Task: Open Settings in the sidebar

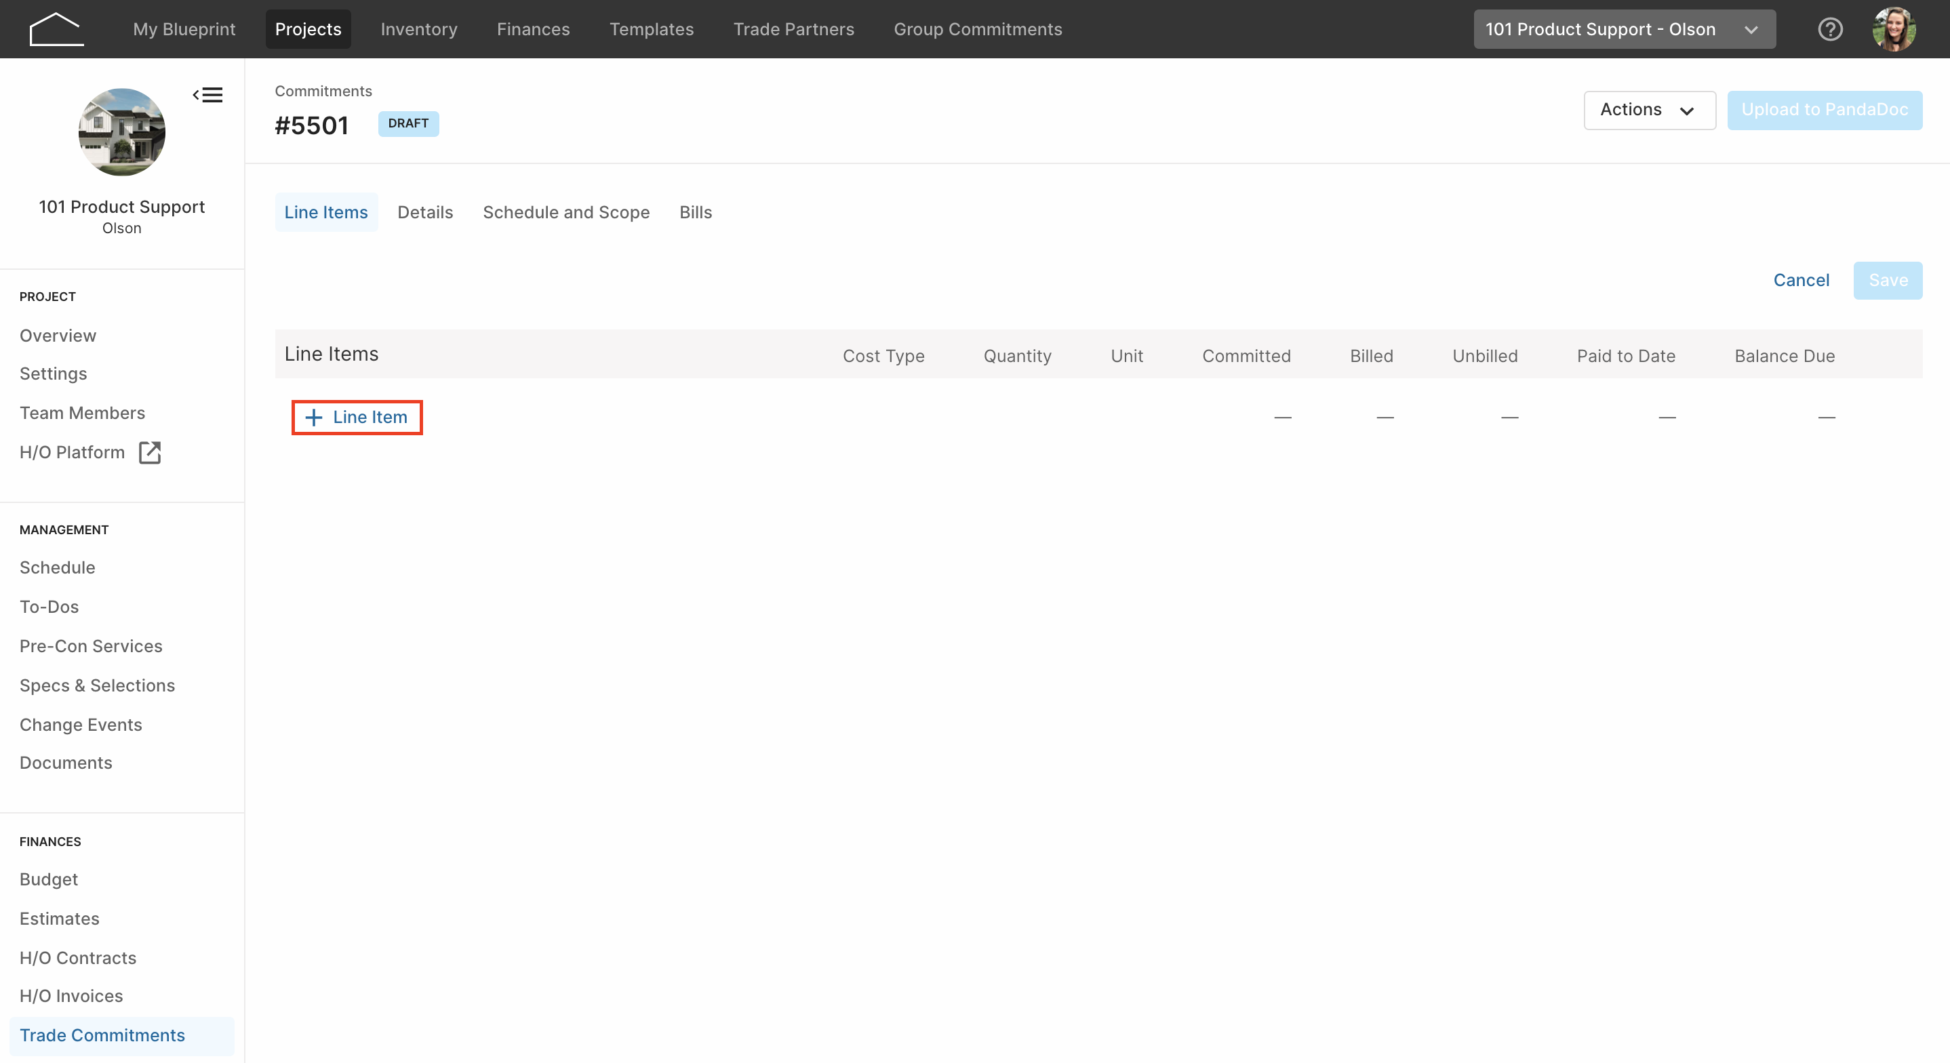Action: click(53, 374)
